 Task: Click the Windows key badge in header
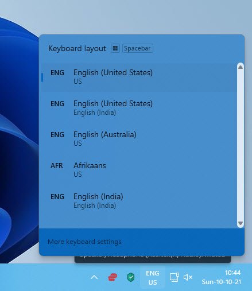pyautogui.click(x=115, y=48)
